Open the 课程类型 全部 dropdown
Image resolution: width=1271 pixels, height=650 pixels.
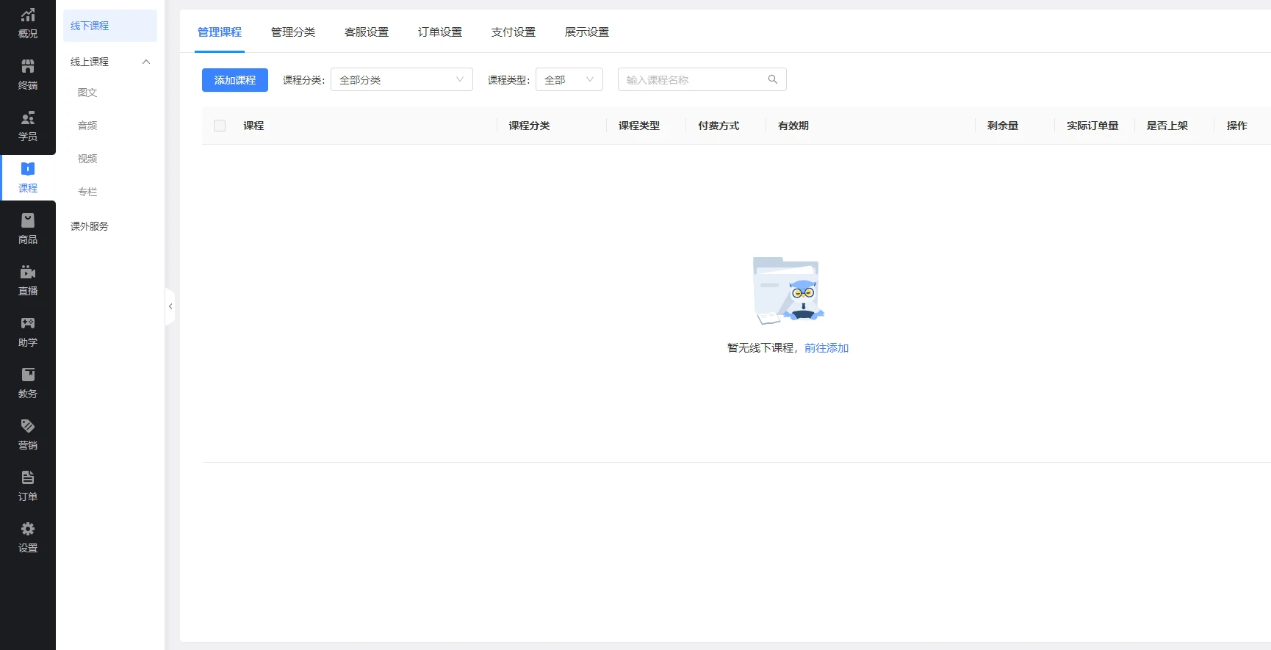tap(569, 79)
